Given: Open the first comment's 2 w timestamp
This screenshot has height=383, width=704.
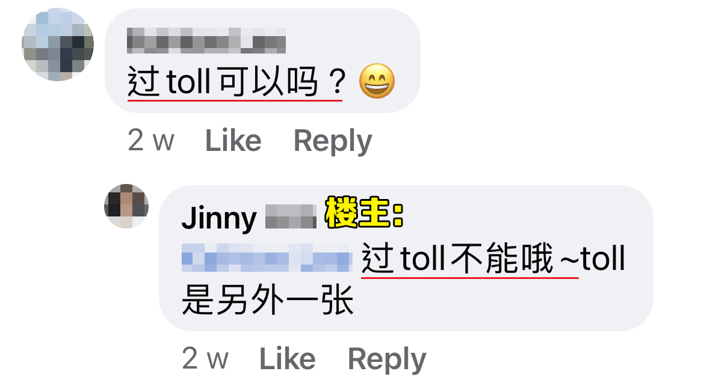Looking at the screenshot, I should (151, 141).
